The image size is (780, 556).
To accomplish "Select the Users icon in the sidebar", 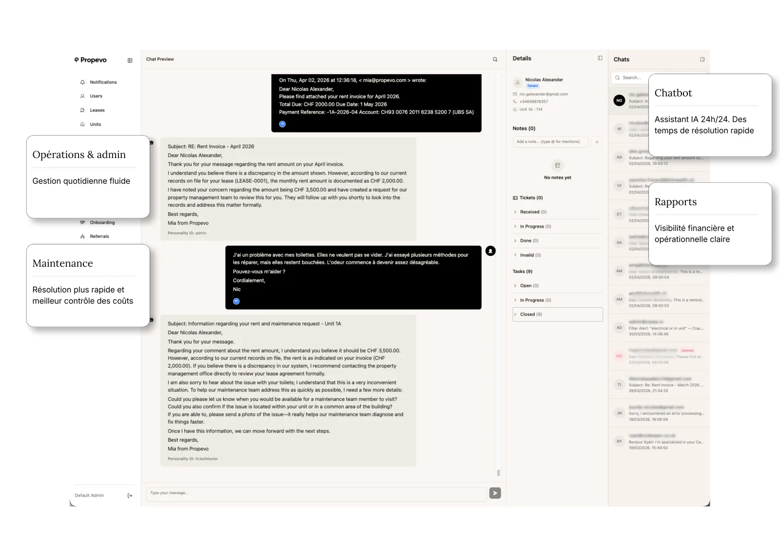I will click(83, 96).
